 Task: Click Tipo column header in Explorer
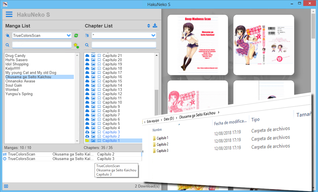point(255,120)
